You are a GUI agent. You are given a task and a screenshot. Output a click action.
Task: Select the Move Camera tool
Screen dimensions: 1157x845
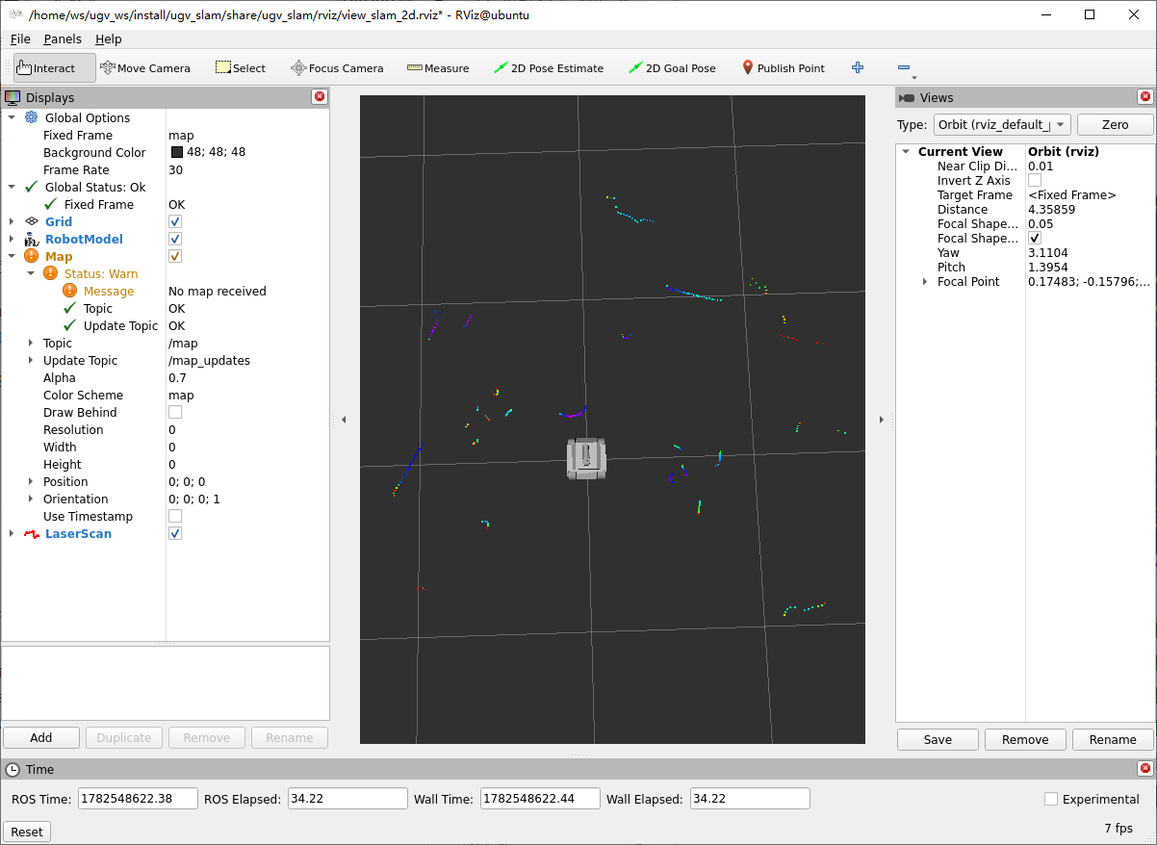145,68
